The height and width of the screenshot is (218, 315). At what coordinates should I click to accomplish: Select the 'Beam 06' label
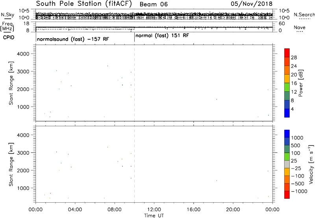[154, 4]
